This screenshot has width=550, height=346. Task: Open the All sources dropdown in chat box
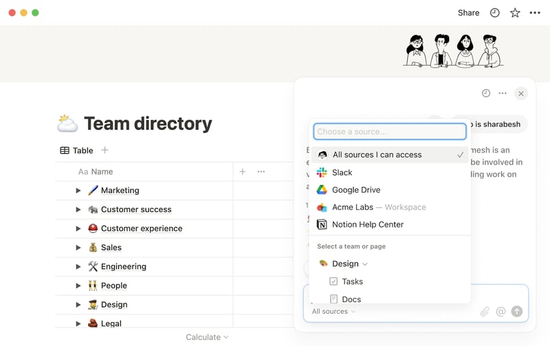tap(333, 311)
